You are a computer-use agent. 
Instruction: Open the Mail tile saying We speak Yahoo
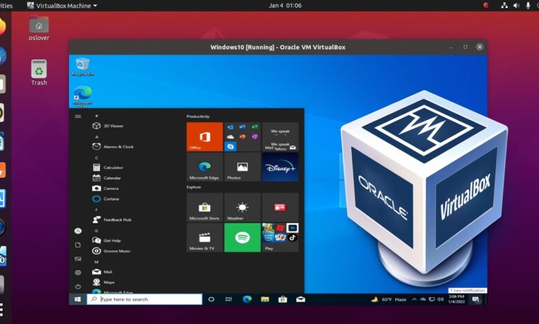click(280, 136)
